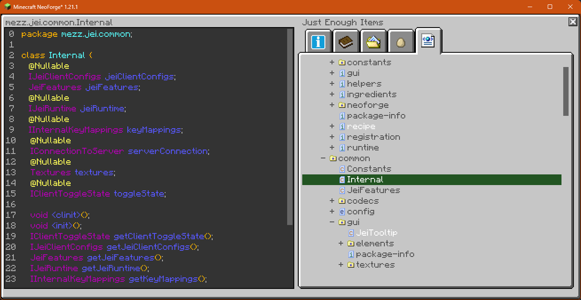Expand the recipe node
Viewport: 581px width, 300px height.
point(332,126)
